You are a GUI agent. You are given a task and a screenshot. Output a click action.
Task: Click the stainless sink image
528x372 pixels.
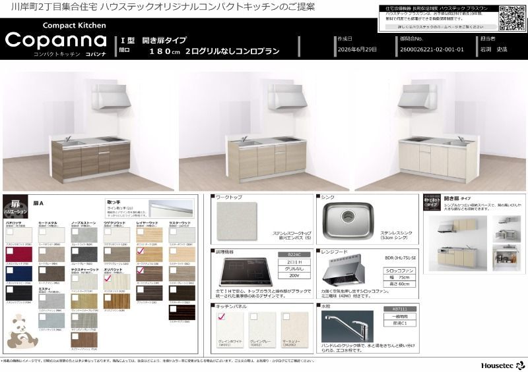pos(348,221)
